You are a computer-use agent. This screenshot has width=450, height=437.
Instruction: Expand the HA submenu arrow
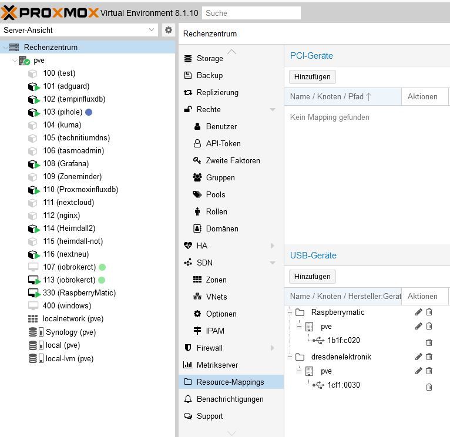pyautogui.click(x=273, y=246)
